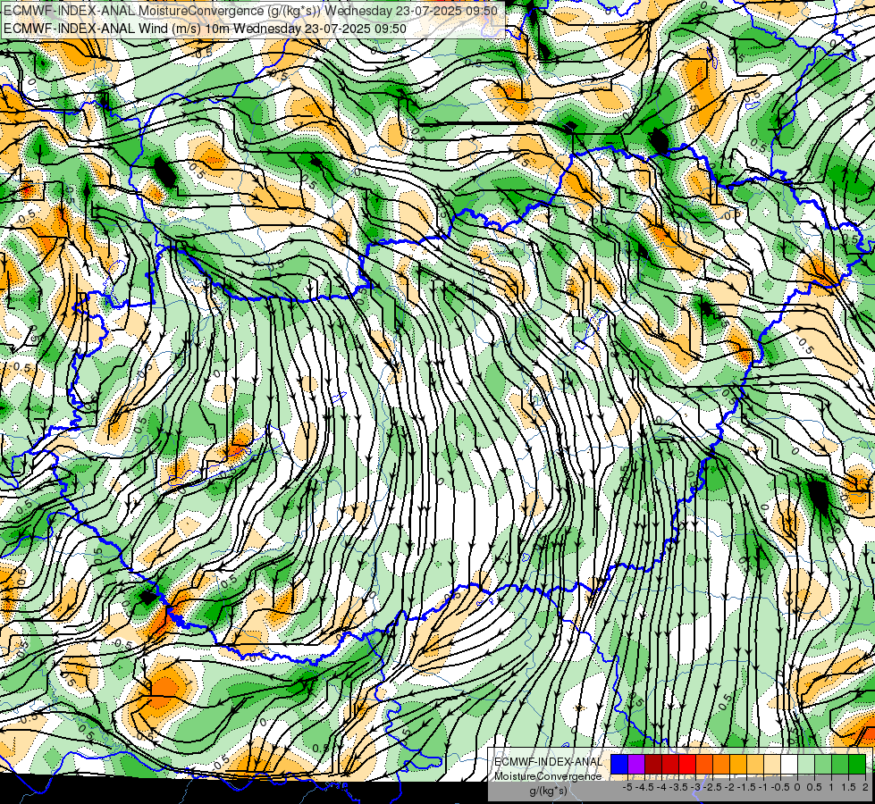Click the -1.5 legend tick value

click(746, 787)
